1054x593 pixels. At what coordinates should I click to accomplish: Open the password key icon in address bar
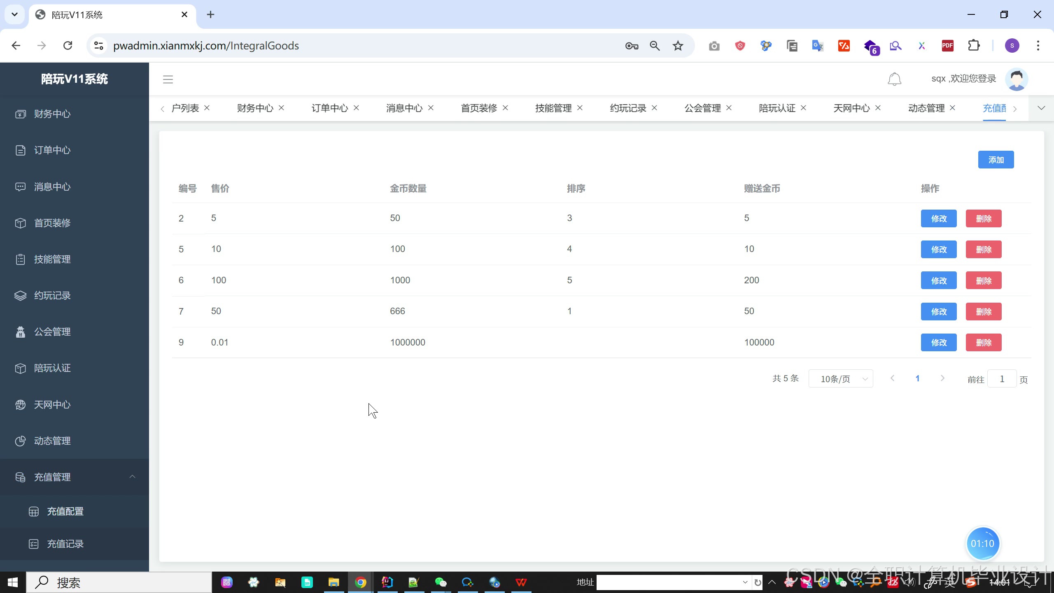pos(632,46)
